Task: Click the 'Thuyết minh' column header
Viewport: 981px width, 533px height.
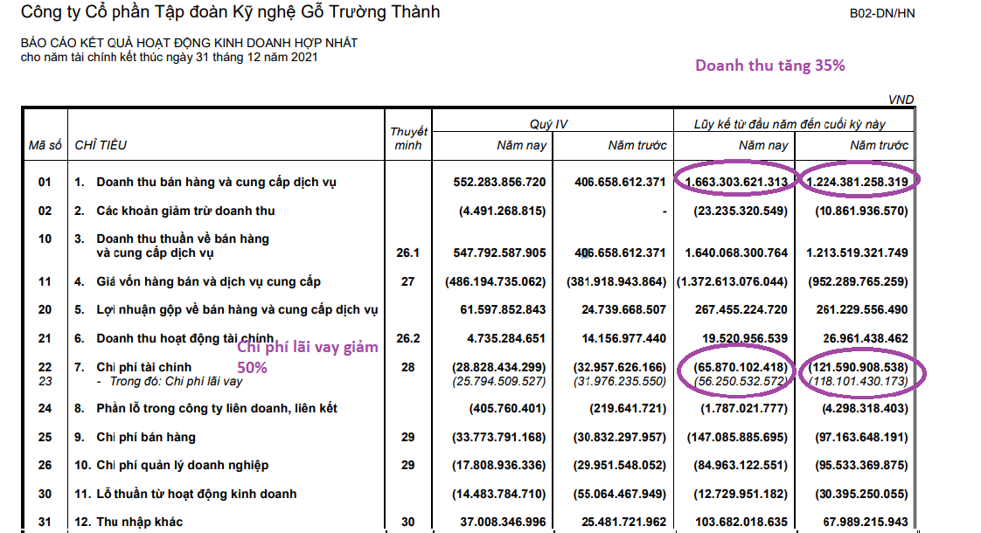Action: [408, 138]
